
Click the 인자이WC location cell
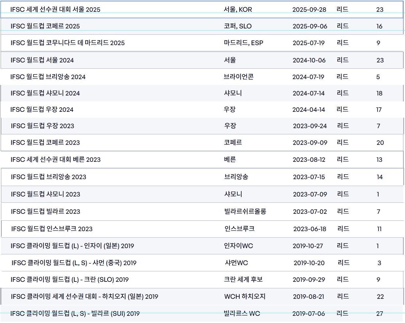click(x=238, y=246)
